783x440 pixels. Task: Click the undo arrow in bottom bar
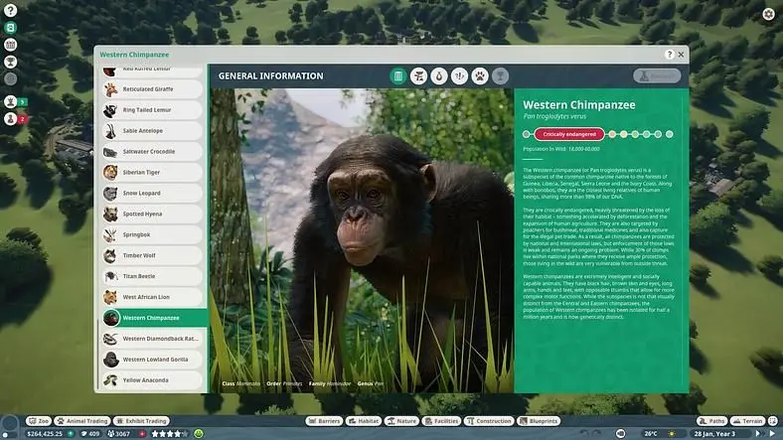[x=584, y=433]
